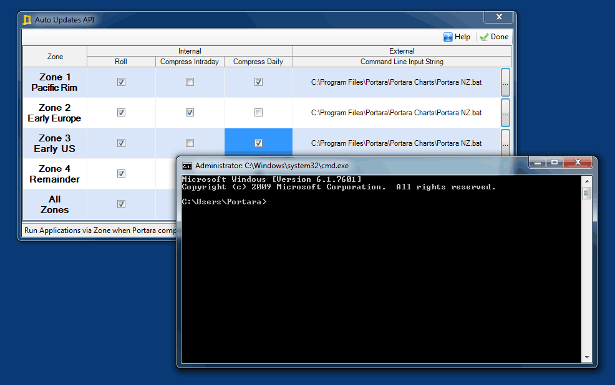Uncheck Compress Intraday for Zone 2 Early Europe

(x=190, y=112)
